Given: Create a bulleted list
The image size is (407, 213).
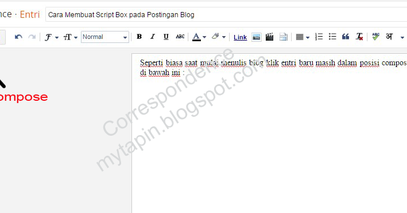Looking at the screenshot, I should [x=332, y=37].
